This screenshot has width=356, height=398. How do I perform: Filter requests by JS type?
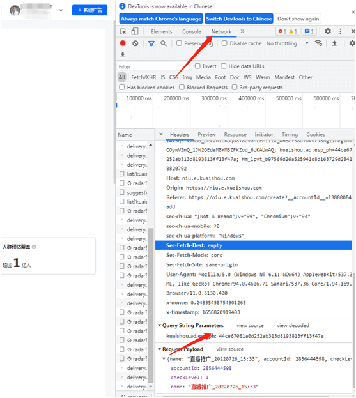(162, 77)
